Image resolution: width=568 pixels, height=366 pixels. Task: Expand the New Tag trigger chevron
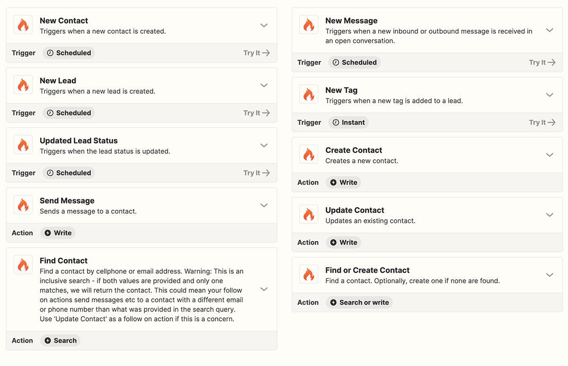coord(550,95)
